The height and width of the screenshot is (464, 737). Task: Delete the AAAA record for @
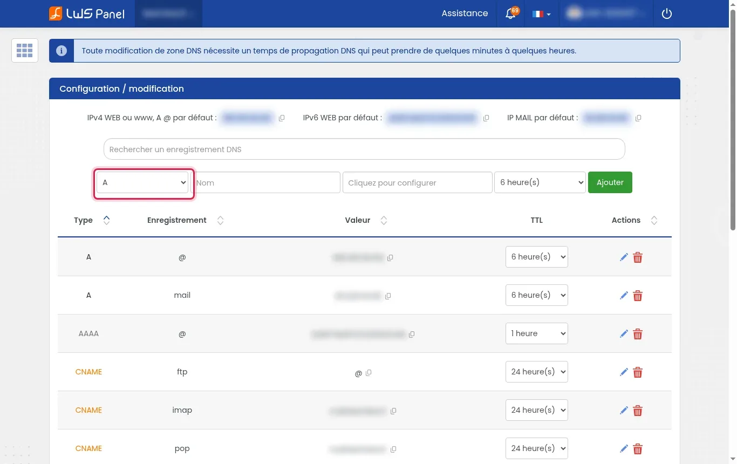pyautogui.click(x=638, y=334)
